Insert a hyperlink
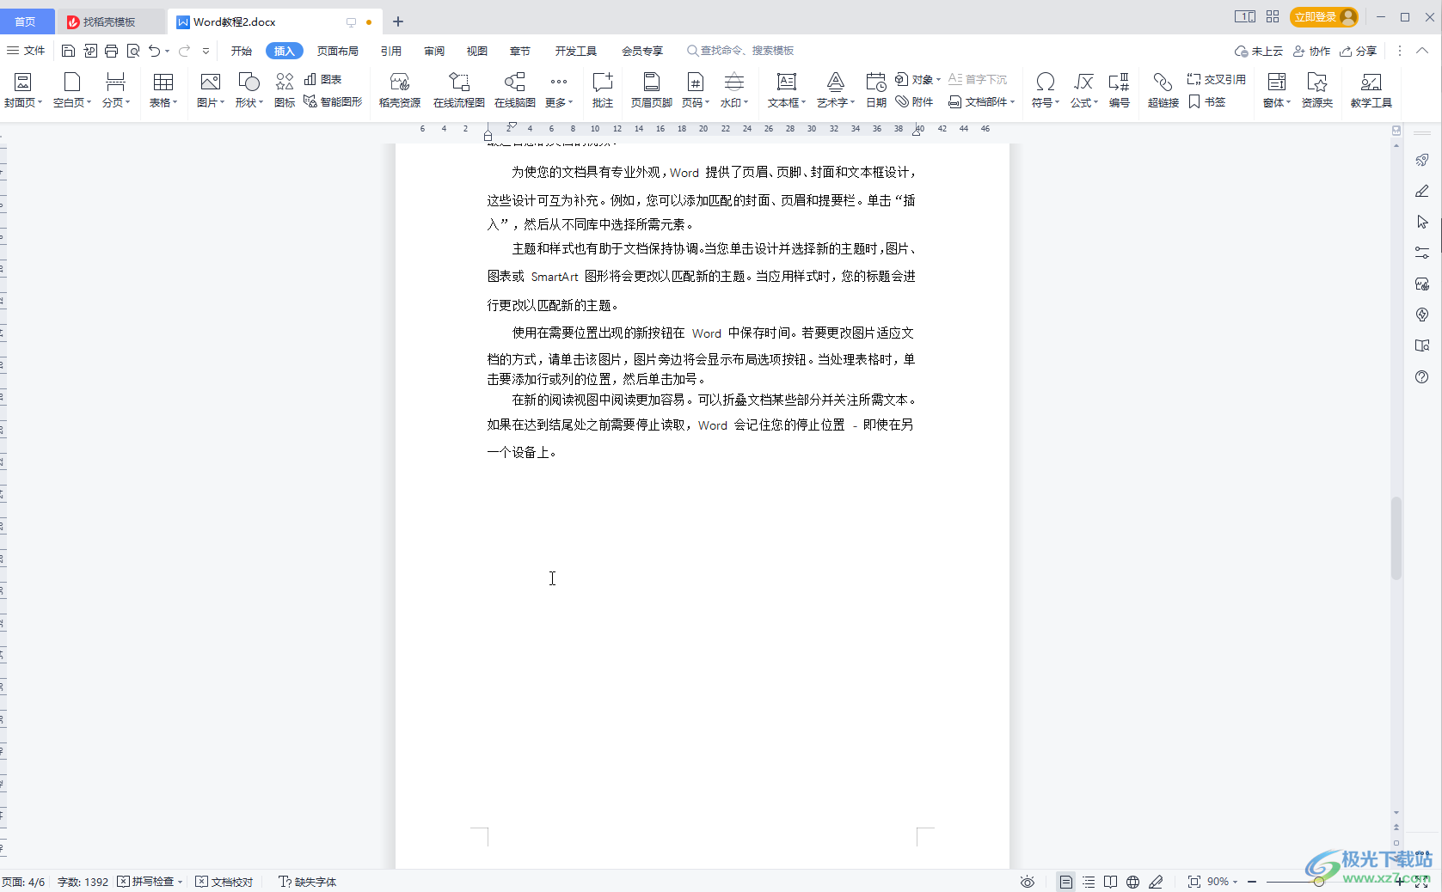This screenshot has height=892, width=1442. pos(1163,89)
